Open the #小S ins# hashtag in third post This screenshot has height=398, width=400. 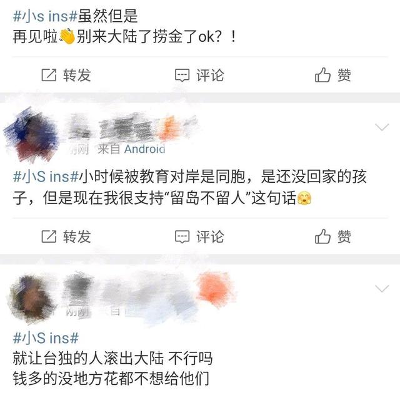[46, 338]
